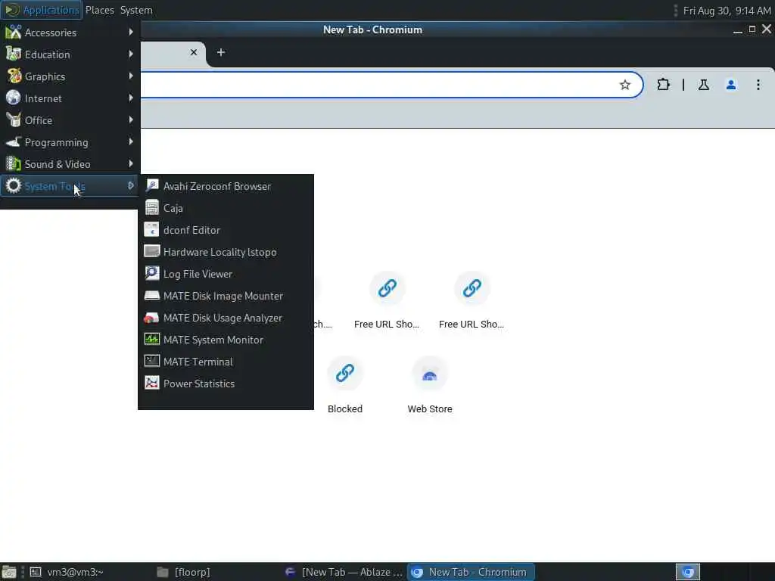Launch Caja file manager
775x581 pixels.
(x=226, y=208)
